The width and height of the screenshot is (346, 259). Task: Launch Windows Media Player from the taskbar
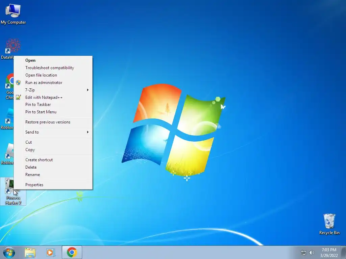50,253
